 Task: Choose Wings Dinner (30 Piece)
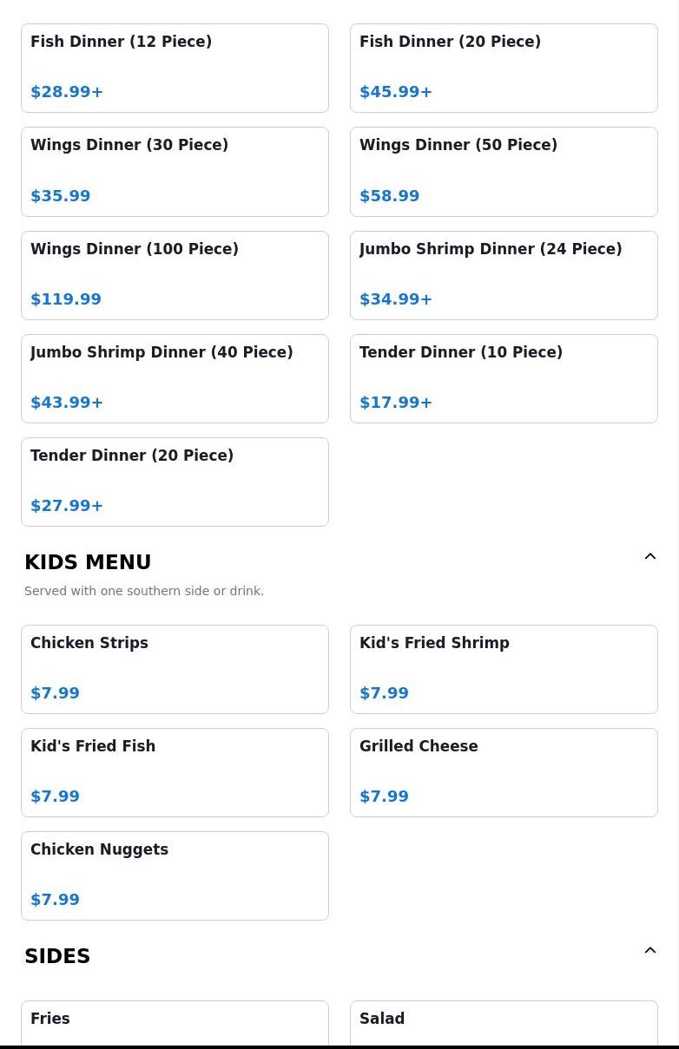coord(175,172)
